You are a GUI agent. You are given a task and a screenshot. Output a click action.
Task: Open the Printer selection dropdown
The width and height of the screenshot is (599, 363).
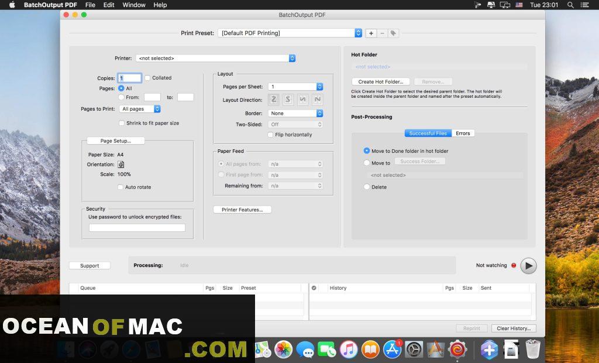tap(215, 58)
